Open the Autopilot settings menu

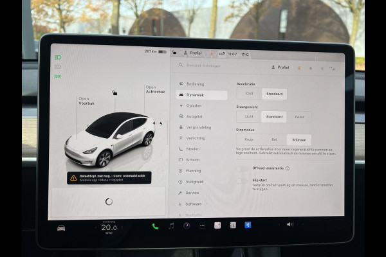click(x=201, y=116)
